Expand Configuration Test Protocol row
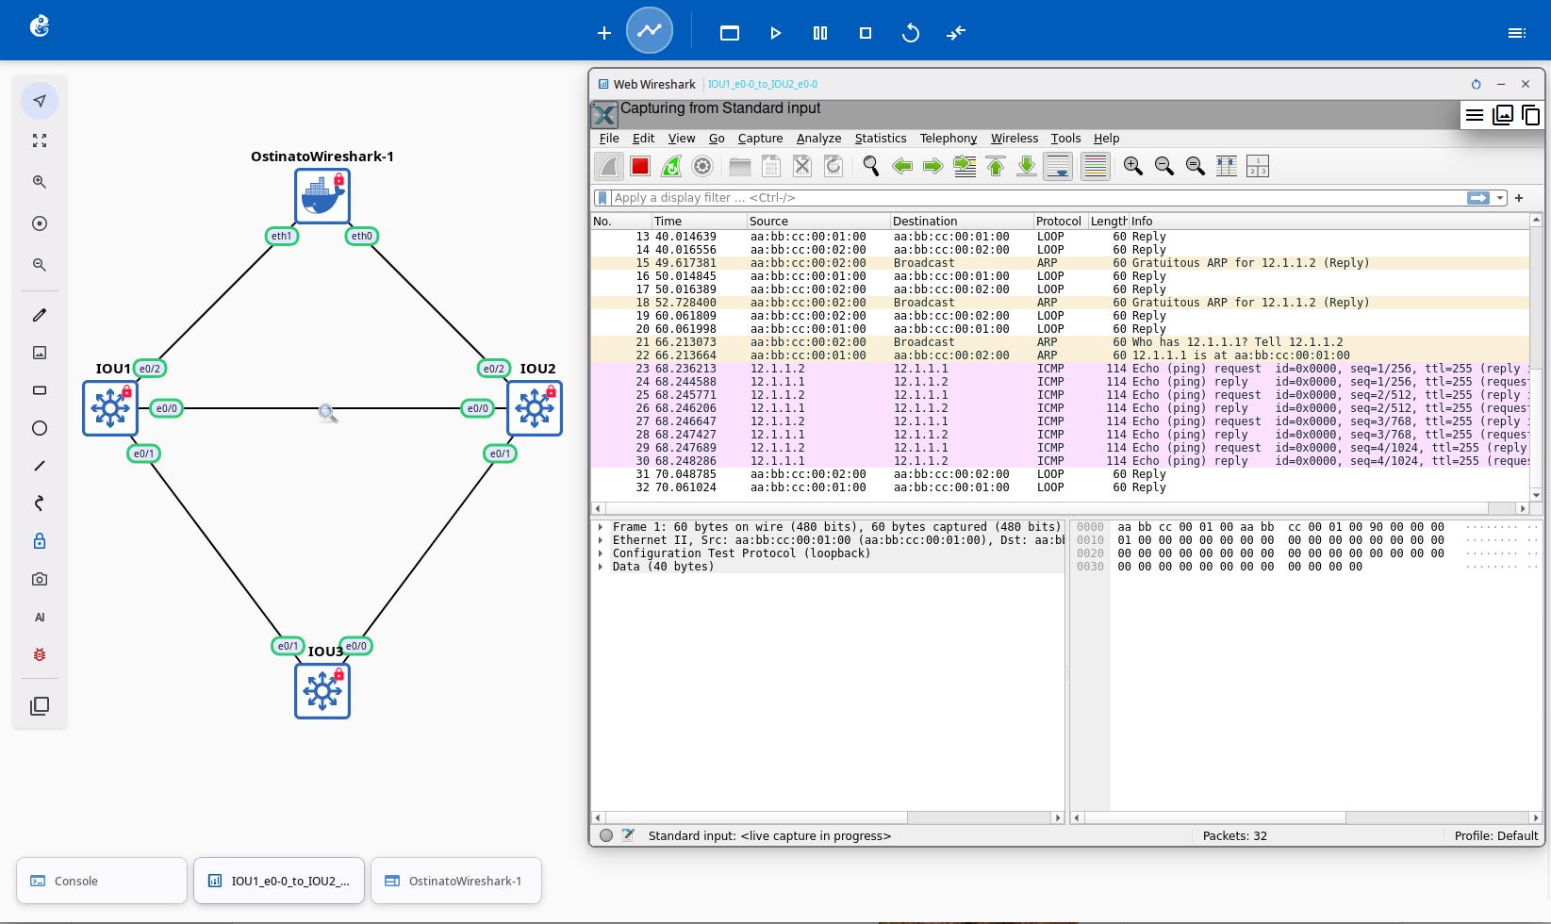 coord(601,553)
